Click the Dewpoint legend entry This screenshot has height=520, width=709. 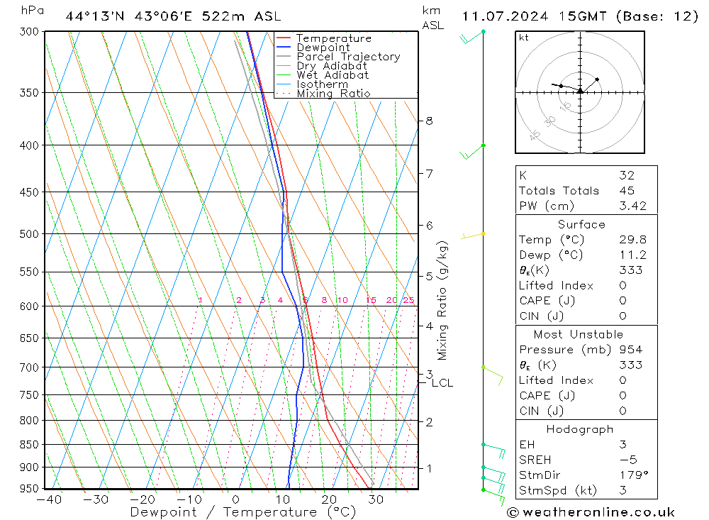pos(313,48)
